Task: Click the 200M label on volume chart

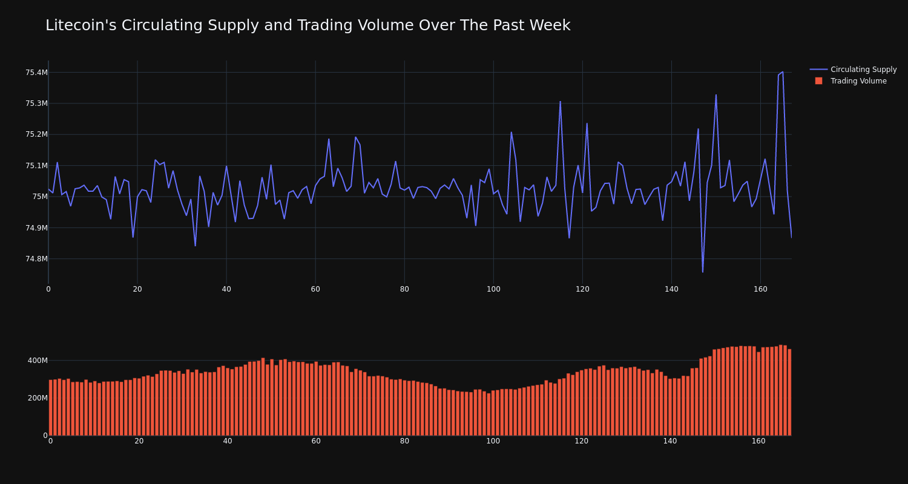Action: point(38,398)
